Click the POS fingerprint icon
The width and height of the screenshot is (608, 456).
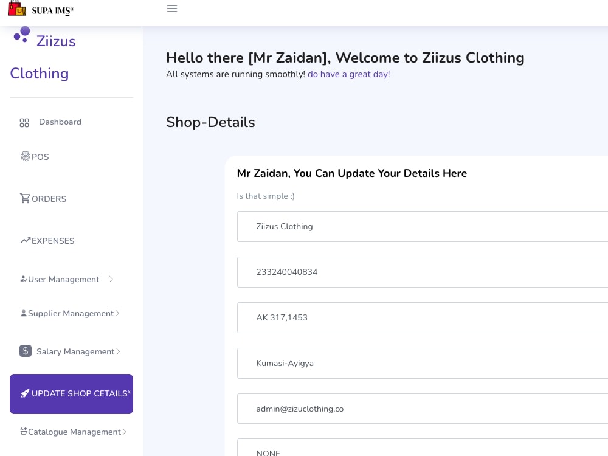[x=25, y=156]
